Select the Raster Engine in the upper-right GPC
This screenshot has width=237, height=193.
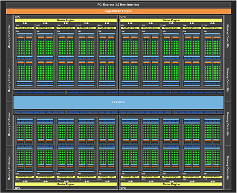171,20
